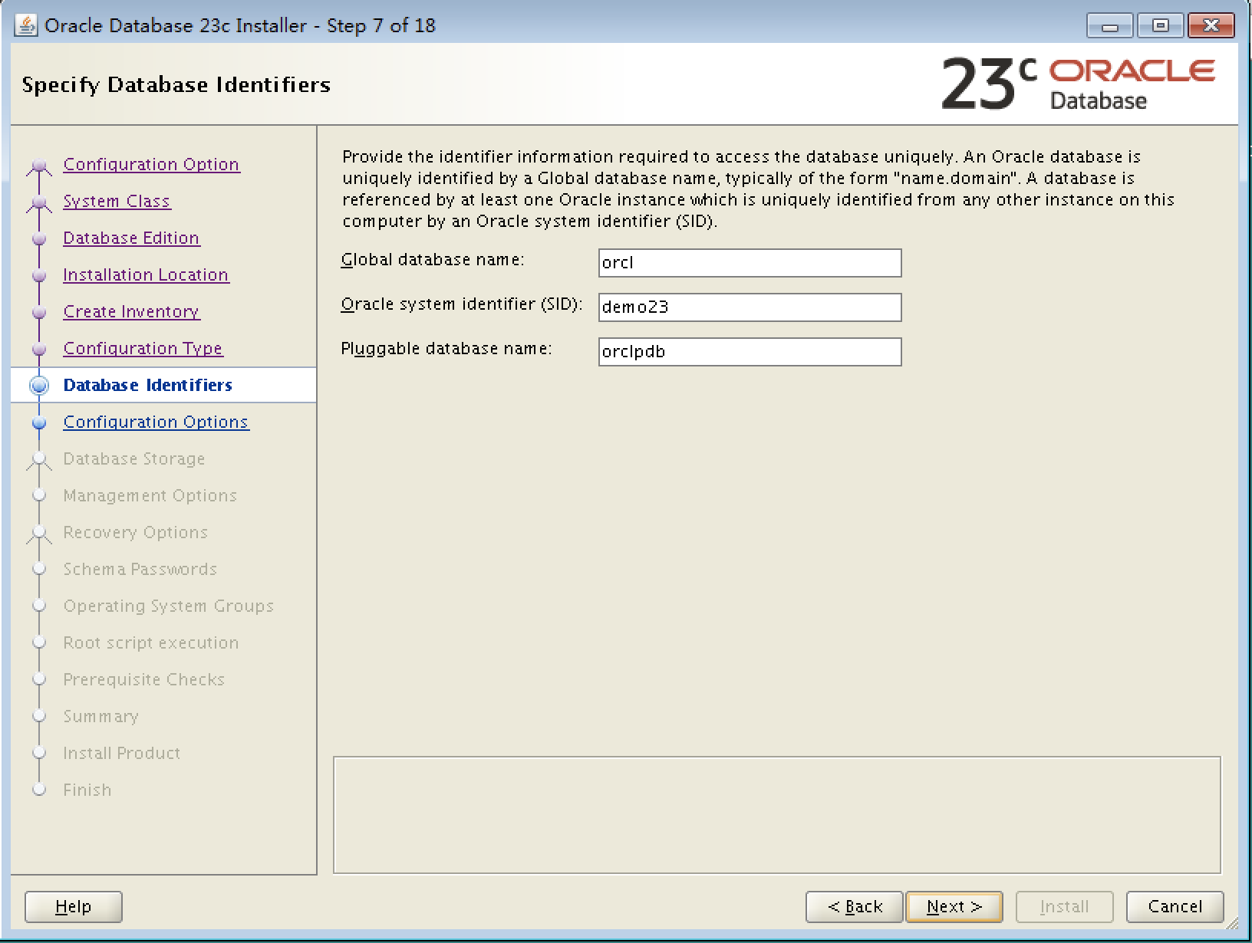Screen dimensions: 1252x943
Task: Jump to the Installation Location step
Action: coord(146,274)
